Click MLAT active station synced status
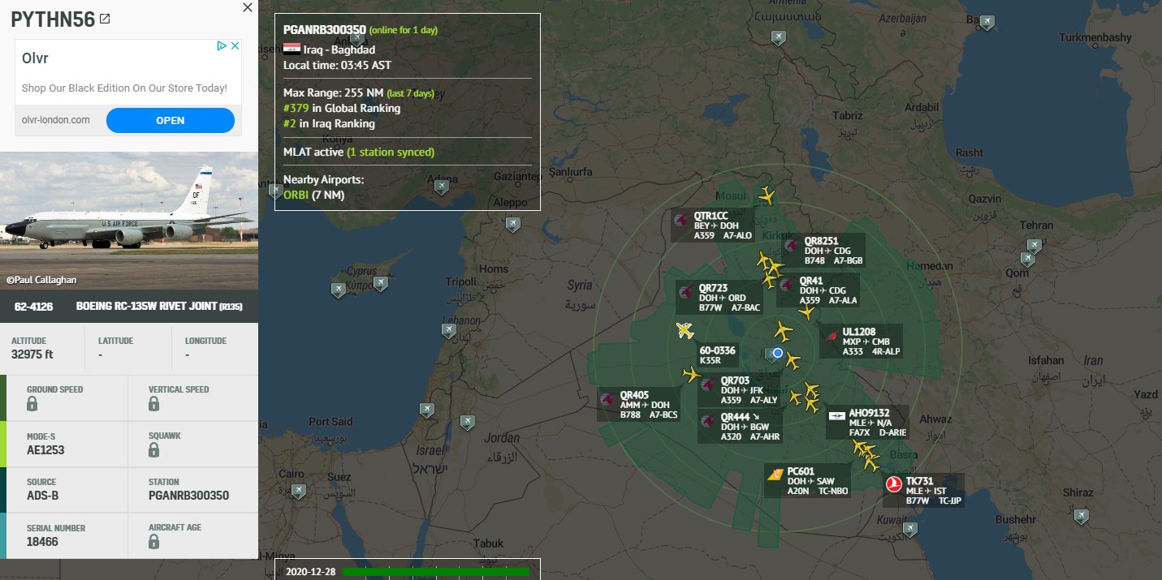 359,152
